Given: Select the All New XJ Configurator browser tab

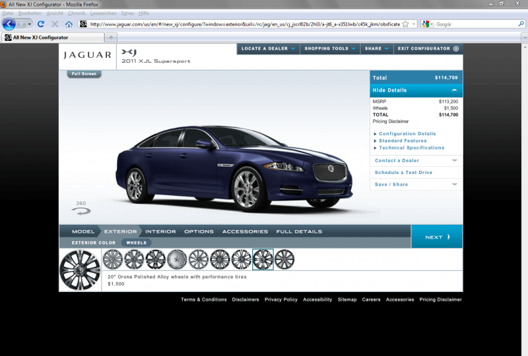Looking at the screenshot, I should [53, 38].
